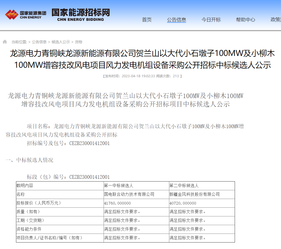Click the publish time 2023-04-18 19:02:33 line
281x249 pixels.
click(143, 76)
